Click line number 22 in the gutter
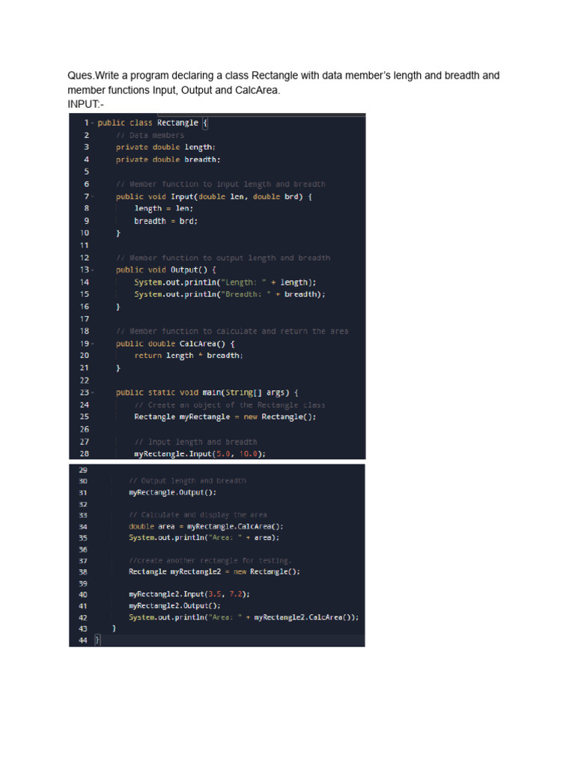The width and height of the screenshot is (575, 767). [84, 381]
